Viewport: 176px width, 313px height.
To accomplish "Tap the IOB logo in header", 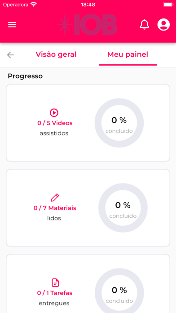I will (x=87, y=25).
